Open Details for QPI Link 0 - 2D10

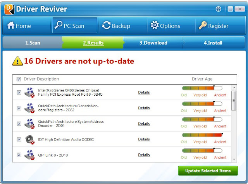tap(144, 155)
